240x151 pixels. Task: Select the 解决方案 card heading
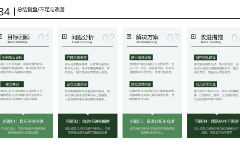[147, 37]
